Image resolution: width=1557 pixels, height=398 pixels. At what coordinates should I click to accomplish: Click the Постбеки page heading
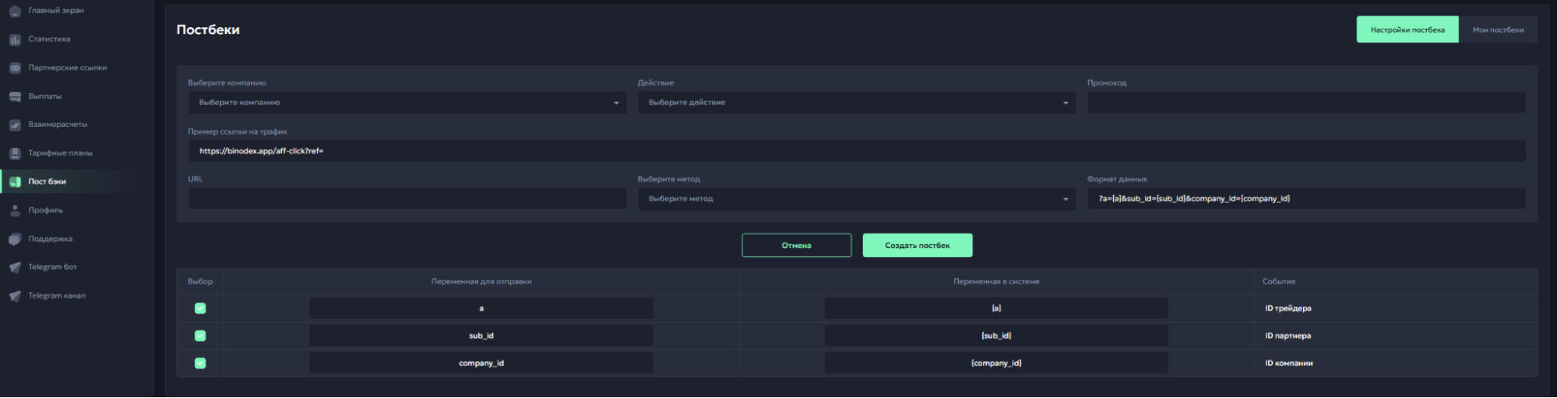pos(208,30)
